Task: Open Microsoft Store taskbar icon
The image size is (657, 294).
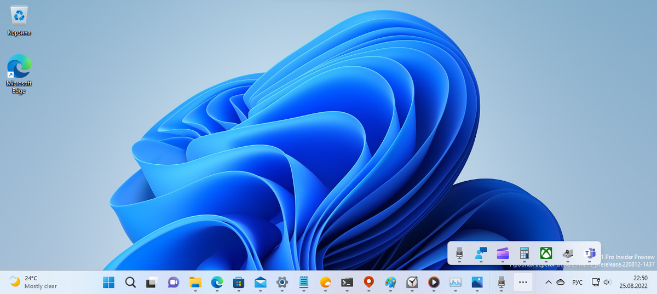Action: (238, 283)
